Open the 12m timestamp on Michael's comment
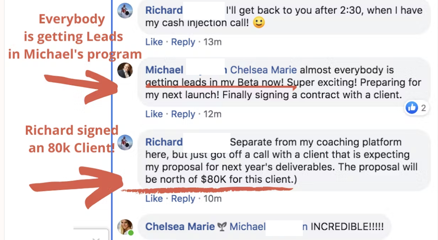438x240 pixels. [x=213, y=114]
